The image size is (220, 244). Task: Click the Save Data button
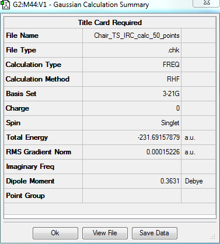point(155,233)
